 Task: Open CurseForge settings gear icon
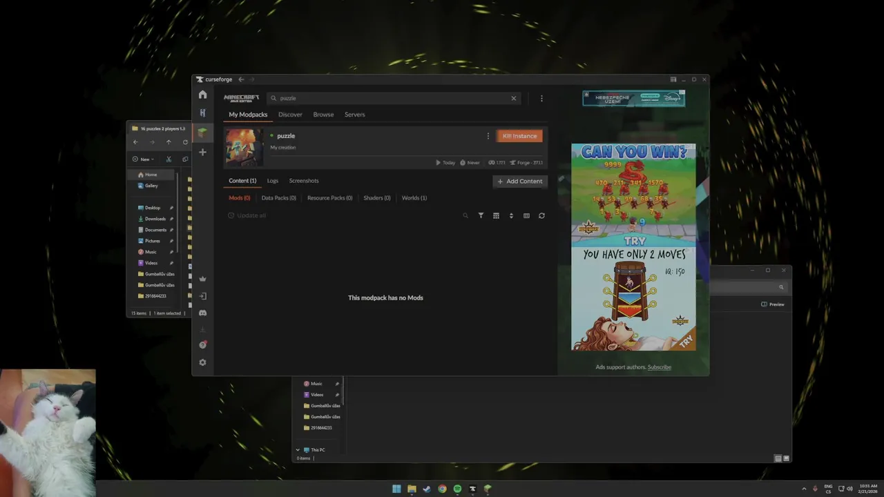(202, 362)
